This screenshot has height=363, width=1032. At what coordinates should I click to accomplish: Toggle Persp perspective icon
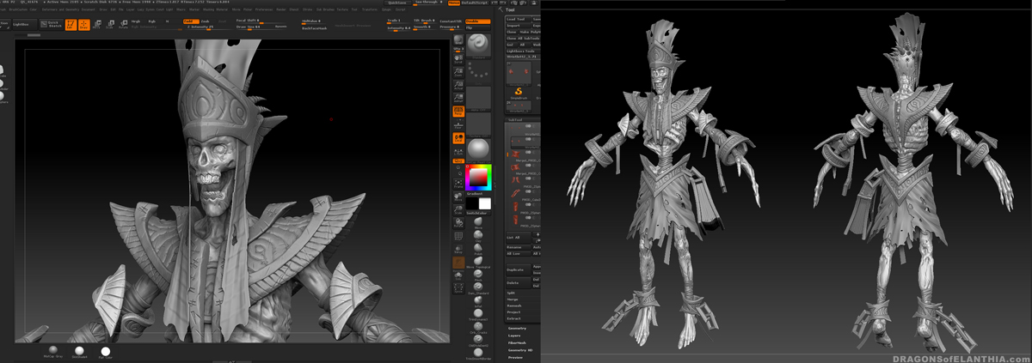coord(458,112)
